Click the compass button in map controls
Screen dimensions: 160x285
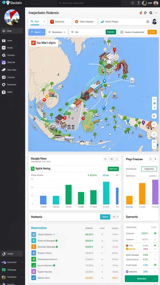(x=154, y=103)
